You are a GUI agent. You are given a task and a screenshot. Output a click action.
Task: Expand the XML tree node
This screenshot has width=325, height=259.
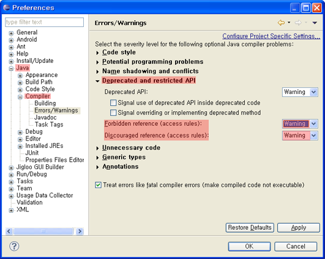point(11,210)
